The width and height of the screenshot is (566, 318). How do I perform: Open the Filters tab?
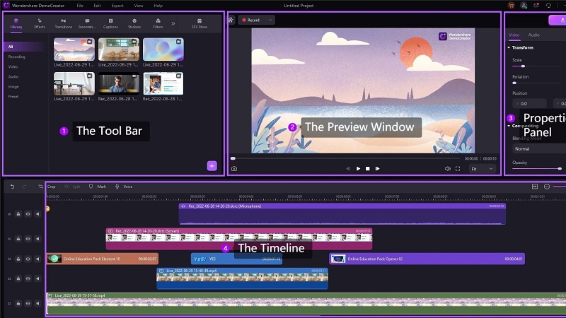[x=158, y=24]
